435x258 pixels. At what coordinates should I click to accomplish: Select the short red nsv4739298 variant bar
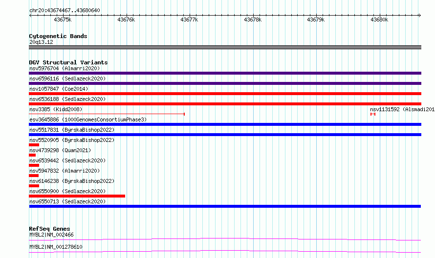pyautogui.click(x=32, y=155)
